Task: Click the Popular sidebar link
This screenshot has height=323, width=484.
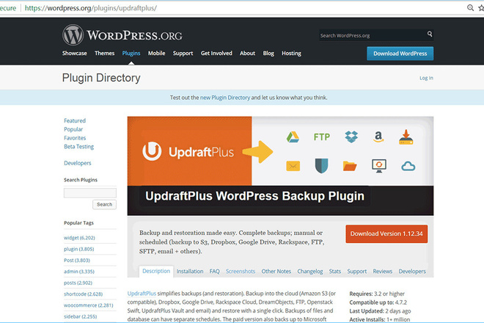Action: tap(73, 129)
